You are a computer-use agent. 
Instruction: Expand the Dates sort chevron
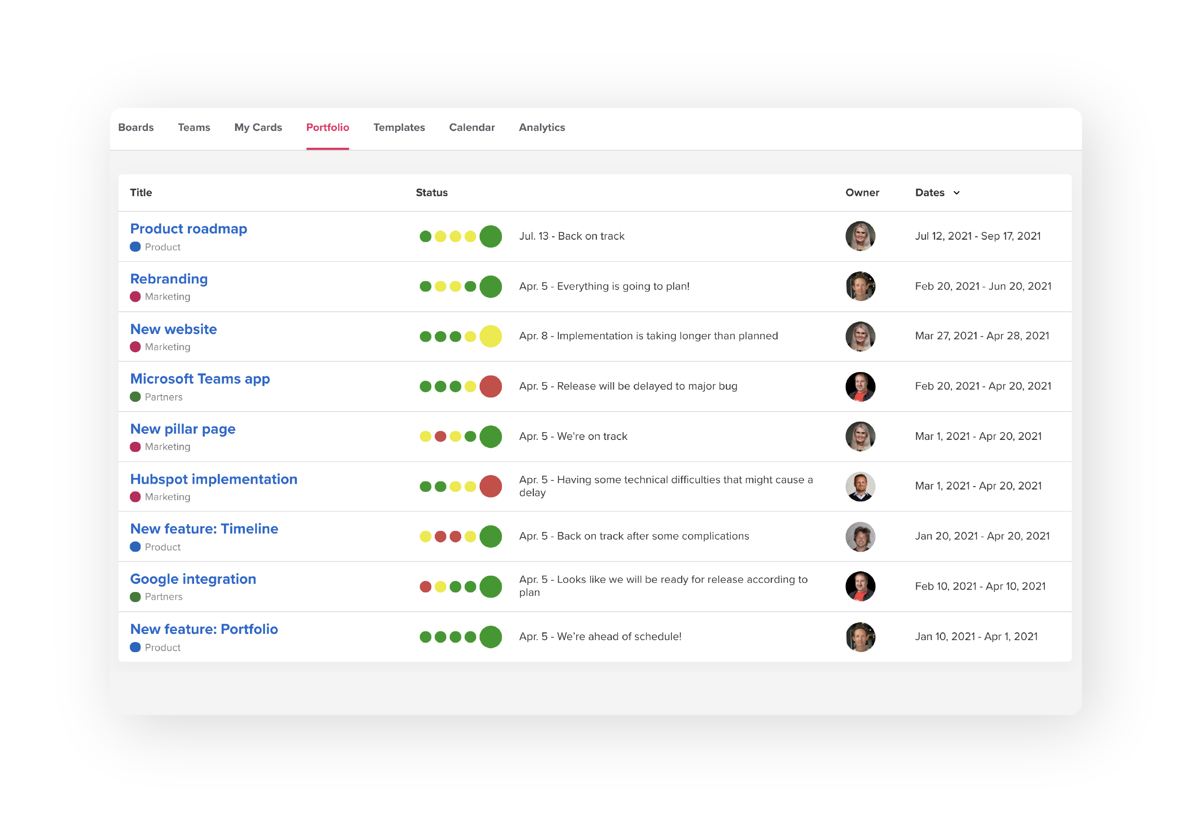point(956,193)
